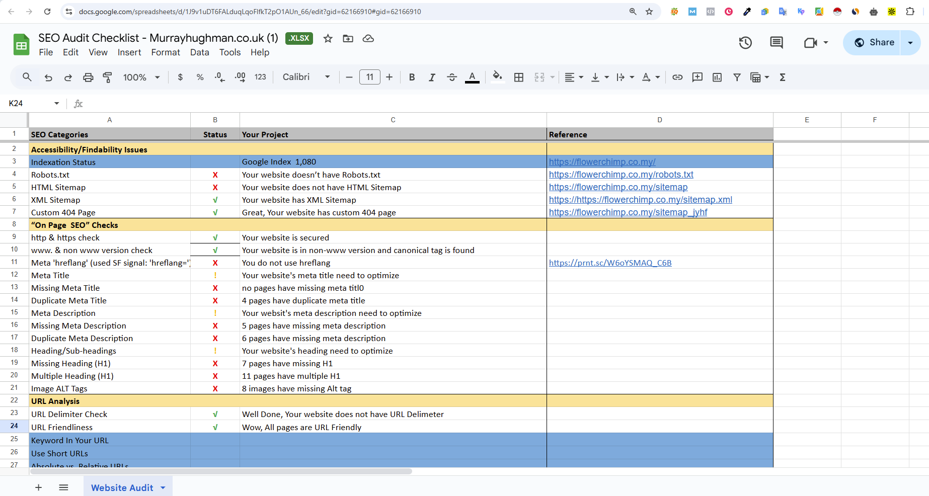Open more number formats (123)
Viewport: 929px width, 496px height.
point(260,77)
